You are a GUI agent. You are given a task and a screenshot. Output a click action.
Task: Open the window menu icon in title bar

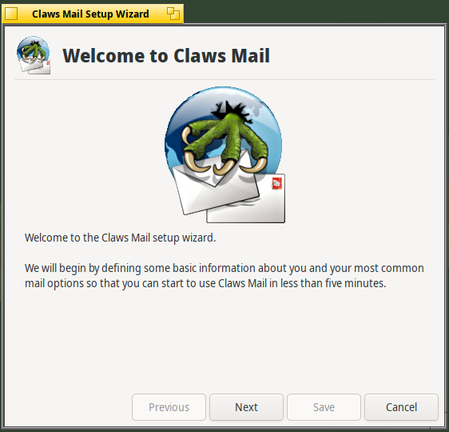(11, 14)
